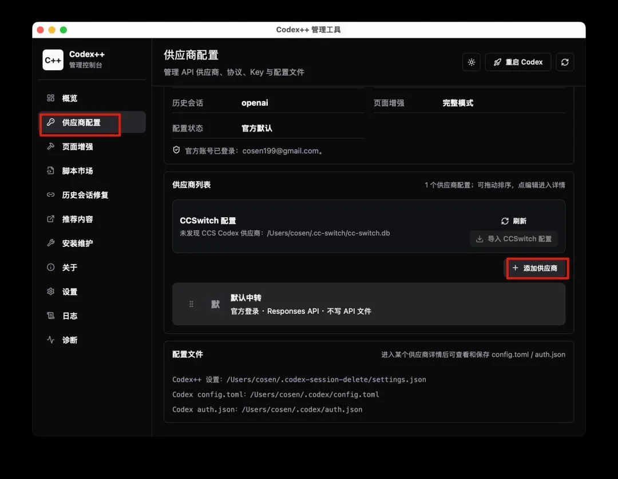The image size is (618, 479).
Task: Click the green macOS zoom window button
Action: [x=64, y=30]
